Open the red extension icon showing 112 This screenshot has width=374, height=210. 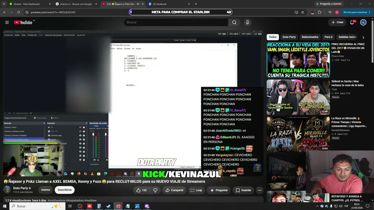pyautogui.click(x=312, y=12)
